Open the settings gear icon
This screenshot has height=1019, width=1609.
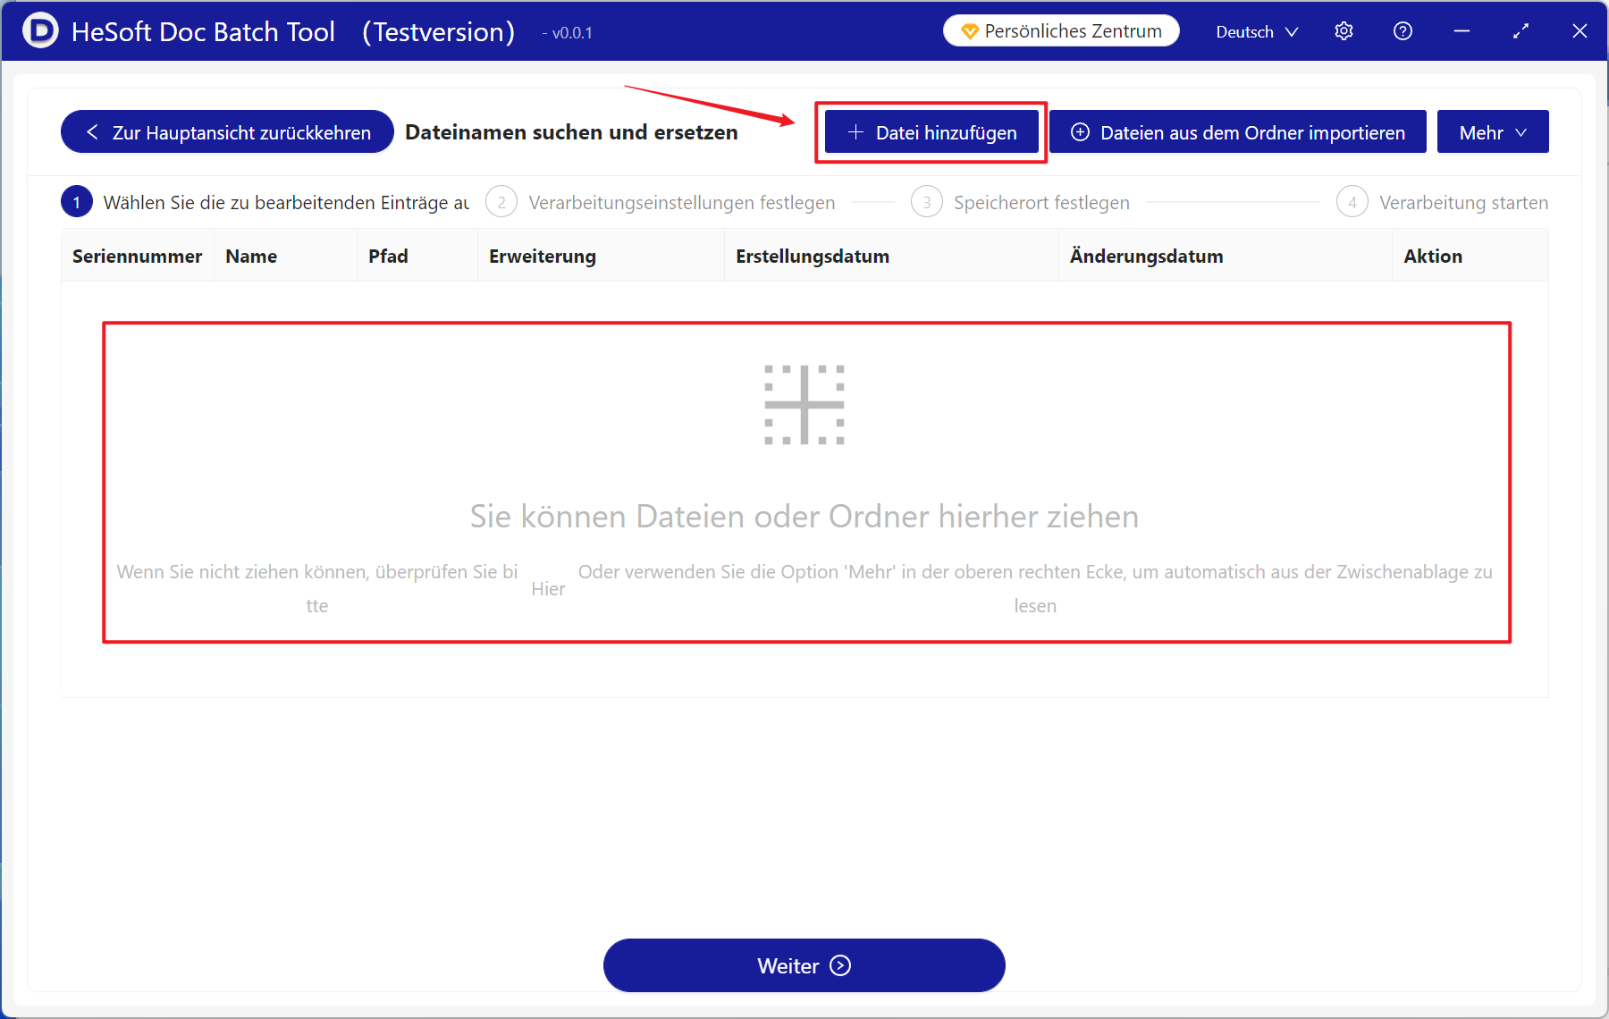click(x=1344, y=31)
